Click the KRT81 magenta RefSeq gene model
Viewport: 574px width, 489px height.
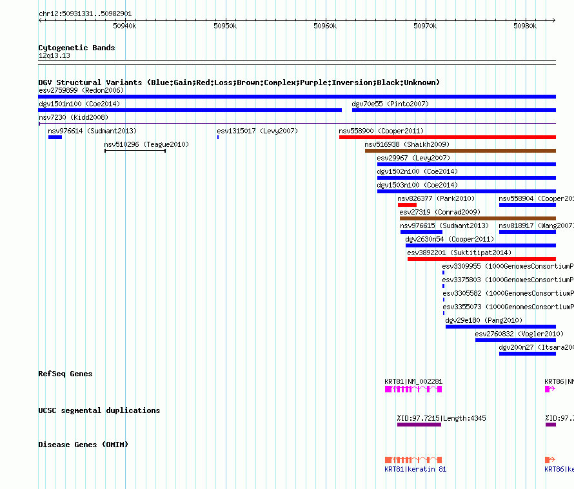(413, 389)
